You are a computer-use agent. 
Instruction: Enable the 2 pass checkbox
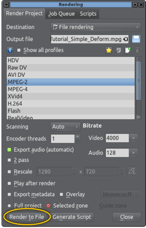click(x=9, y=160)
